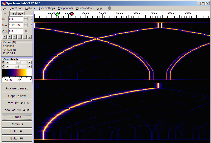Toggle the Pause button
The height and width of the screenshot is (143, 211).
coord(17,117)
